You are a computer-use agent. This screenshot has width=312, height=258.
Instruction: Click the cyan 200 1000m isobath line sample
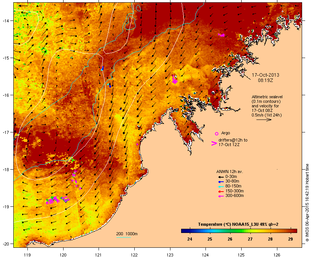tap(123, 238)
